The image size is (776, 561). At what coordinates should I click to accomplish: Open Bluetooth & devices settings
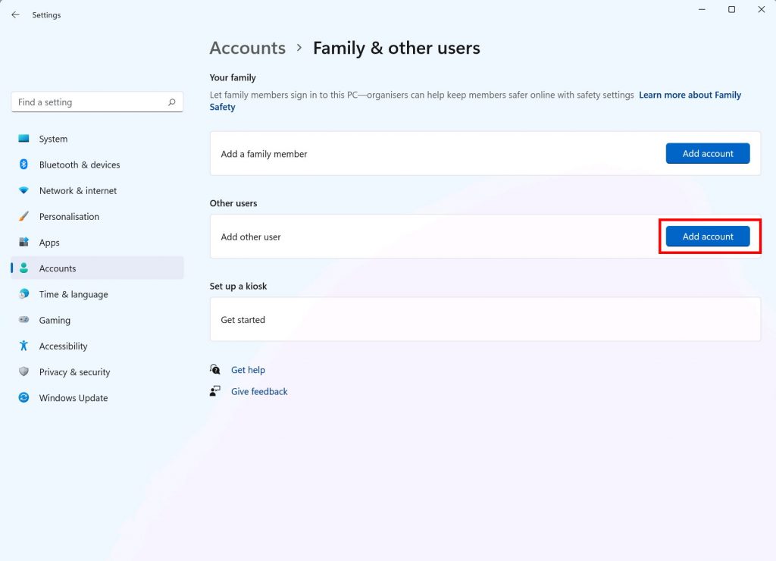click(x=79, y=165)
